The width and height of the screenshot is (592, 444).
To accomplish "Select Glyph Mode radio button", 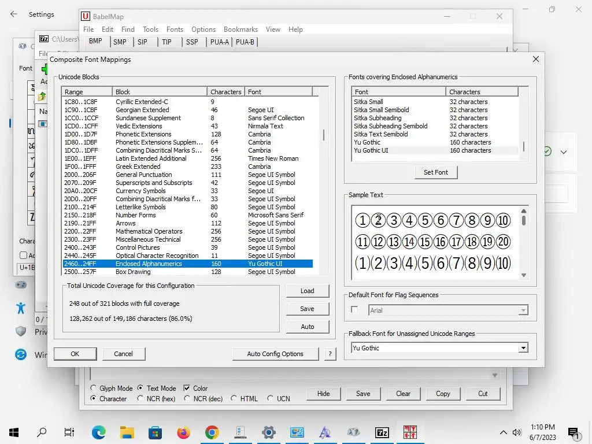I will [x=94, y=388].
